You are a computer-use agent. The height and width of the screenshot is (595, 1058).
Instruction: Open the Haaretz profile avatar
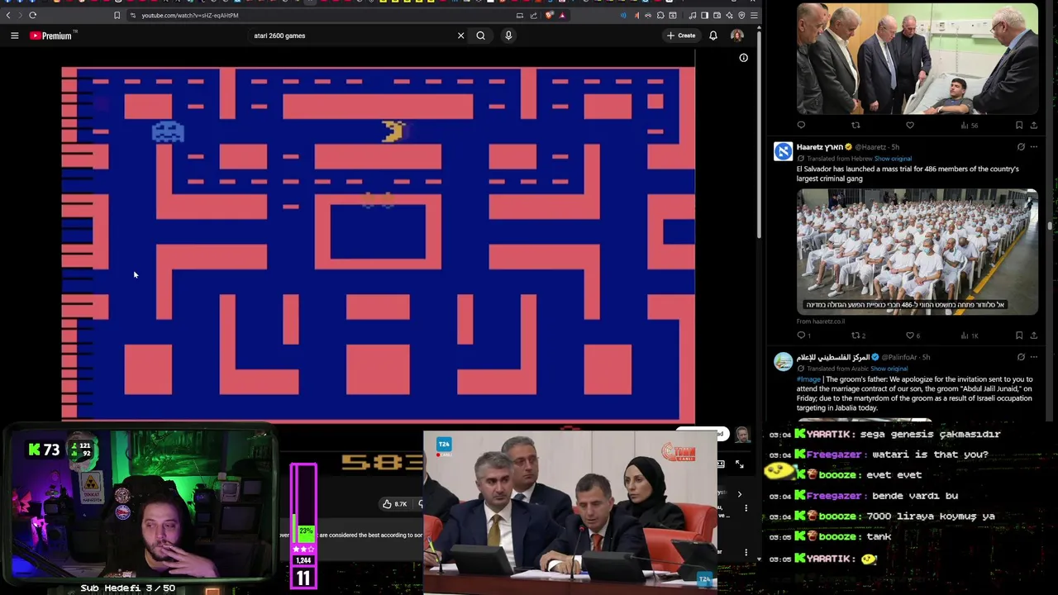pyautogui.click(x=783, y=151)
